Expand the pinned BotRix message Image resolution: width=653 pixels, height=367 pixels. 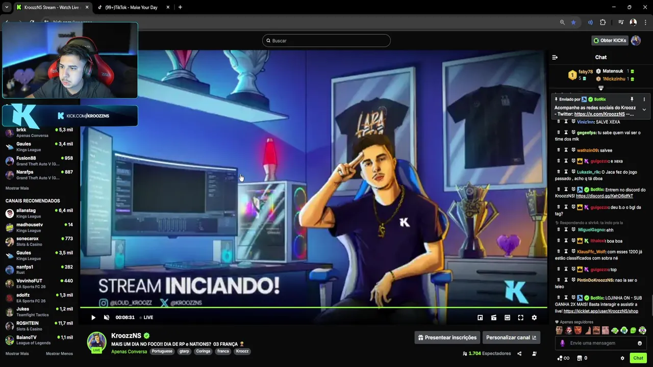click(x=644, y=110)
